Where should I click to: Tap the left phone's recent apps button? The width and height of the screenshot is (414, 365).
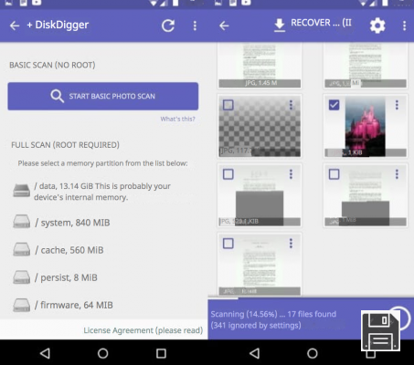(x=161, y=353)
